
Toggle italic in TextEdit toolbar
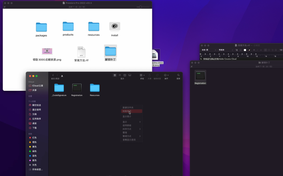[257, 50]
